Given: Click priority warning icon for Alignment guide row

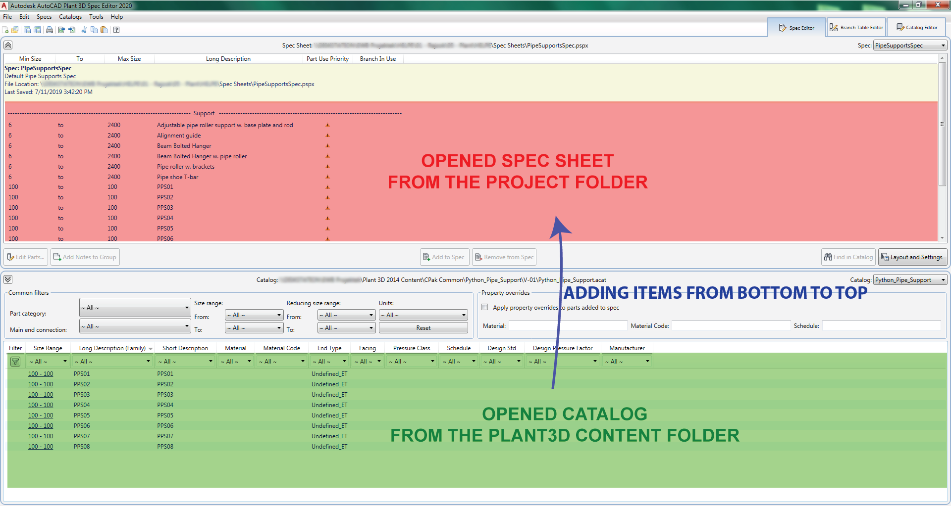Looking at the screenshot, I should click(x=327, y=136).
